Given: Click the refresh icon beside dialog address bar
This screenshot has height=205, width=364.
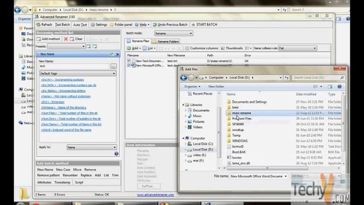Looking at the screenshot, I should (287, 77).
